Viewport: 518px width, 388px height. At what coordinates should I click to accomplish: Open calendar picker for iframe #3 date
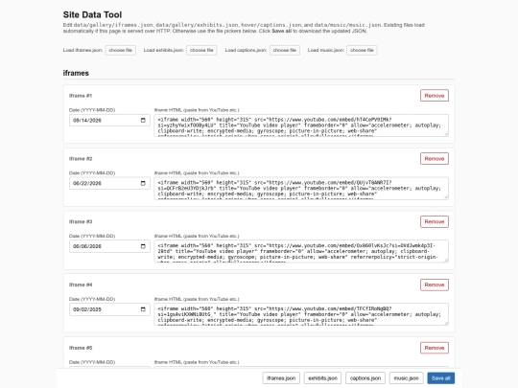143,246
